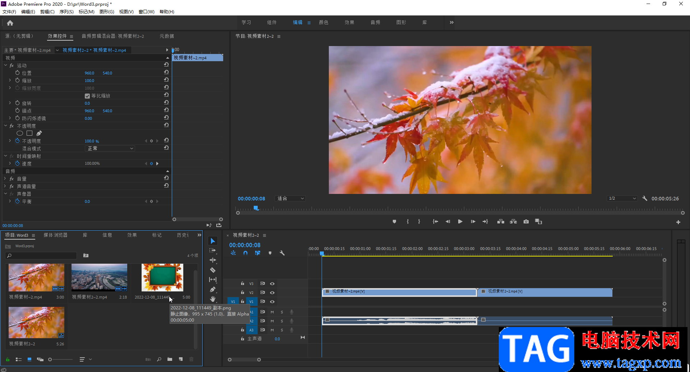Click new item icon in project panel

[x=181, y=359]
